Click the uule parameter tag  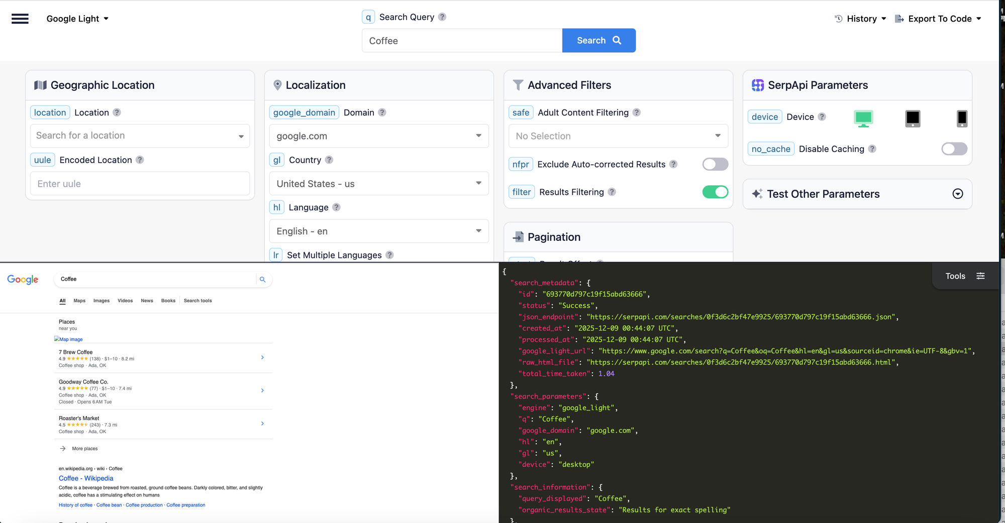click(x=43, y=160)
